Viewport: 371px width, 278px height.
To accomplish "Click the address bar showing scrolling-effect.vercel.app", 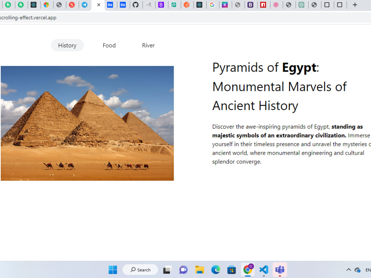I will 185,18.
